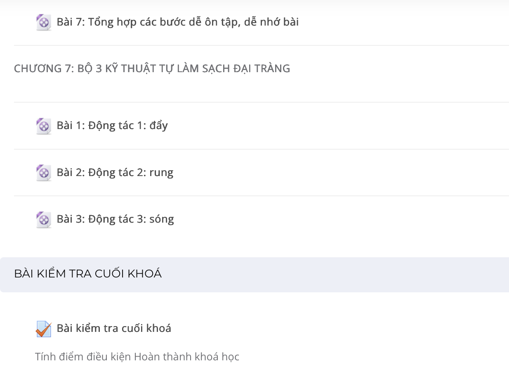Open lesson Bài 7: Tổng hợp các bước
Screen dimensions: 509x376
(x=178, y=22)
